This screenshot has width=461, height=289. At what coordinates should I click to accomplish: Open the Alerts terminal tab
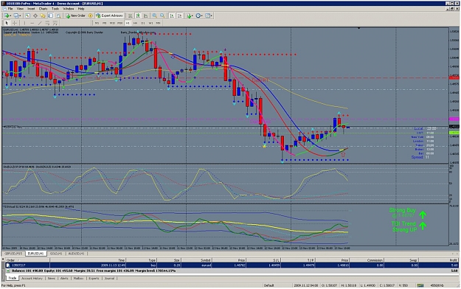coord(64,278)
